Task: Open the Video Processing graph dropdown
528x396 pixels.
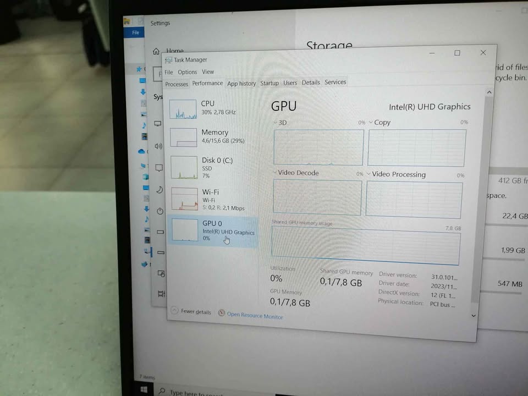Action: 369,174
